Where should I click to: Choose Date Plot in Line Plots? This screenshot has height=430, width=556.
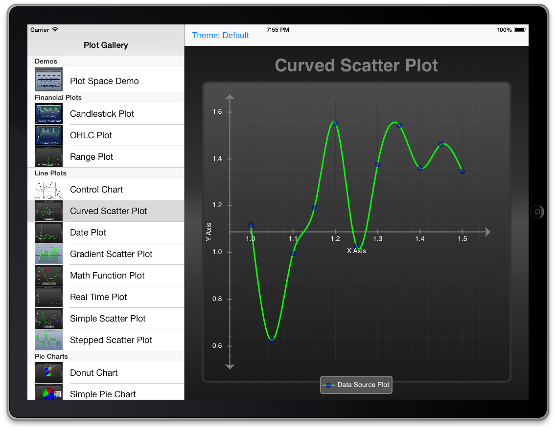click(x=88, y=233)
